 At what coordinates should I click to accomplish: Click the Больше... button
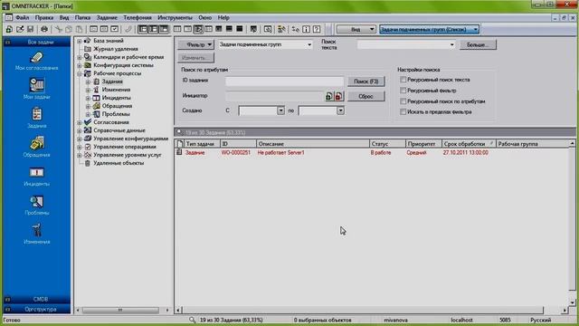[x=478, y=44]
